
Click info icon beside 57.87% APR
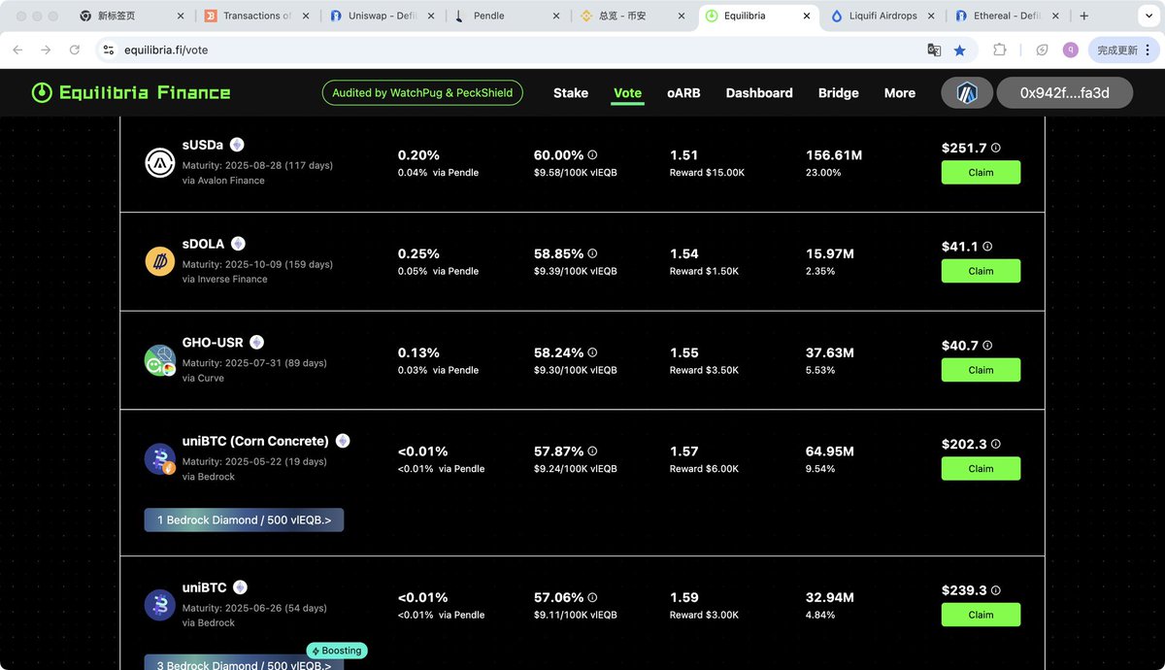[592, 452]
